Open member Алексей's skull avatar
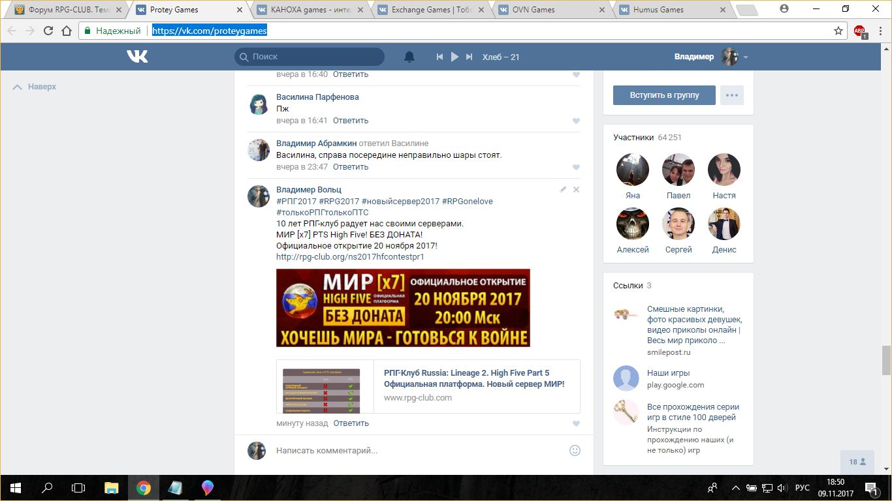The width and height of the screenshot is (892, 501). click(x=633, y=224)
